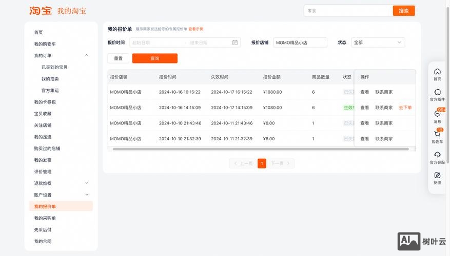The height and width of the screenshot is (256, 450).
Task: Click 去下单 for the 14:15:09 quote
Action: [x=405, y=108]
